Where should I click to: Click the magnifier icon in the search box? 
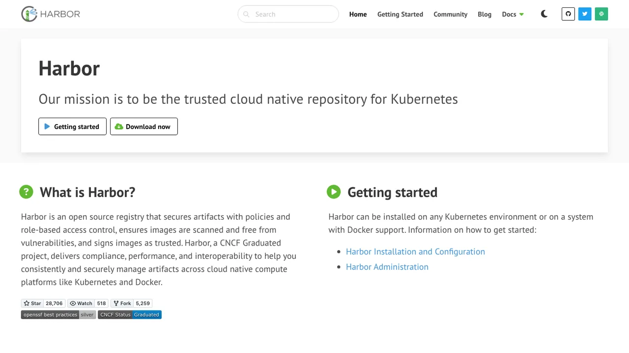pyautogui.click(x=246, y=14)
